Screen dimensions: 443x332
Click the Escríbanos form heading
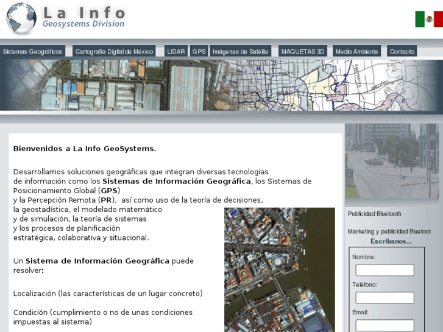391,241
